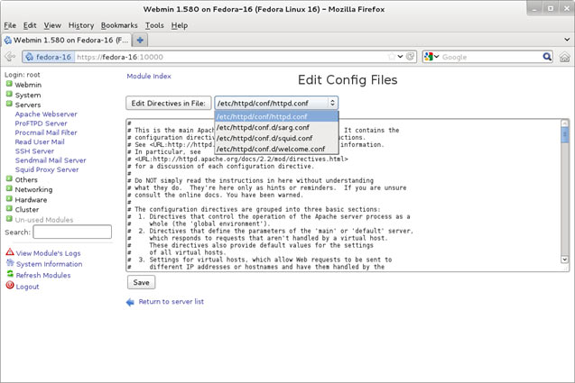Viewport: 575px width, 383px height.
Task: Click the config textarea scrollbar thumb
Action: [x=565, y=134]
